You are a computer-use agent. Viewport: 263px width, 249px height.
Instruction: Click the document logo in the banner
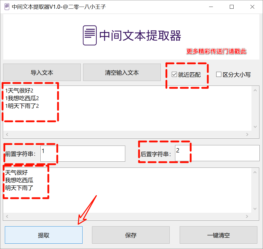click(90, 35)
